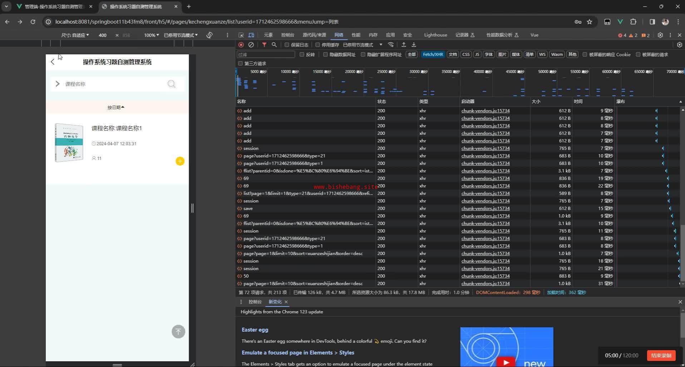Open the 100% zoom dropdown

151,35
